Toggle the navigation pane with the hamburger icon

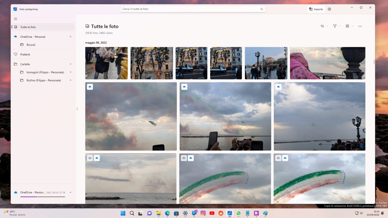point(15,18)
